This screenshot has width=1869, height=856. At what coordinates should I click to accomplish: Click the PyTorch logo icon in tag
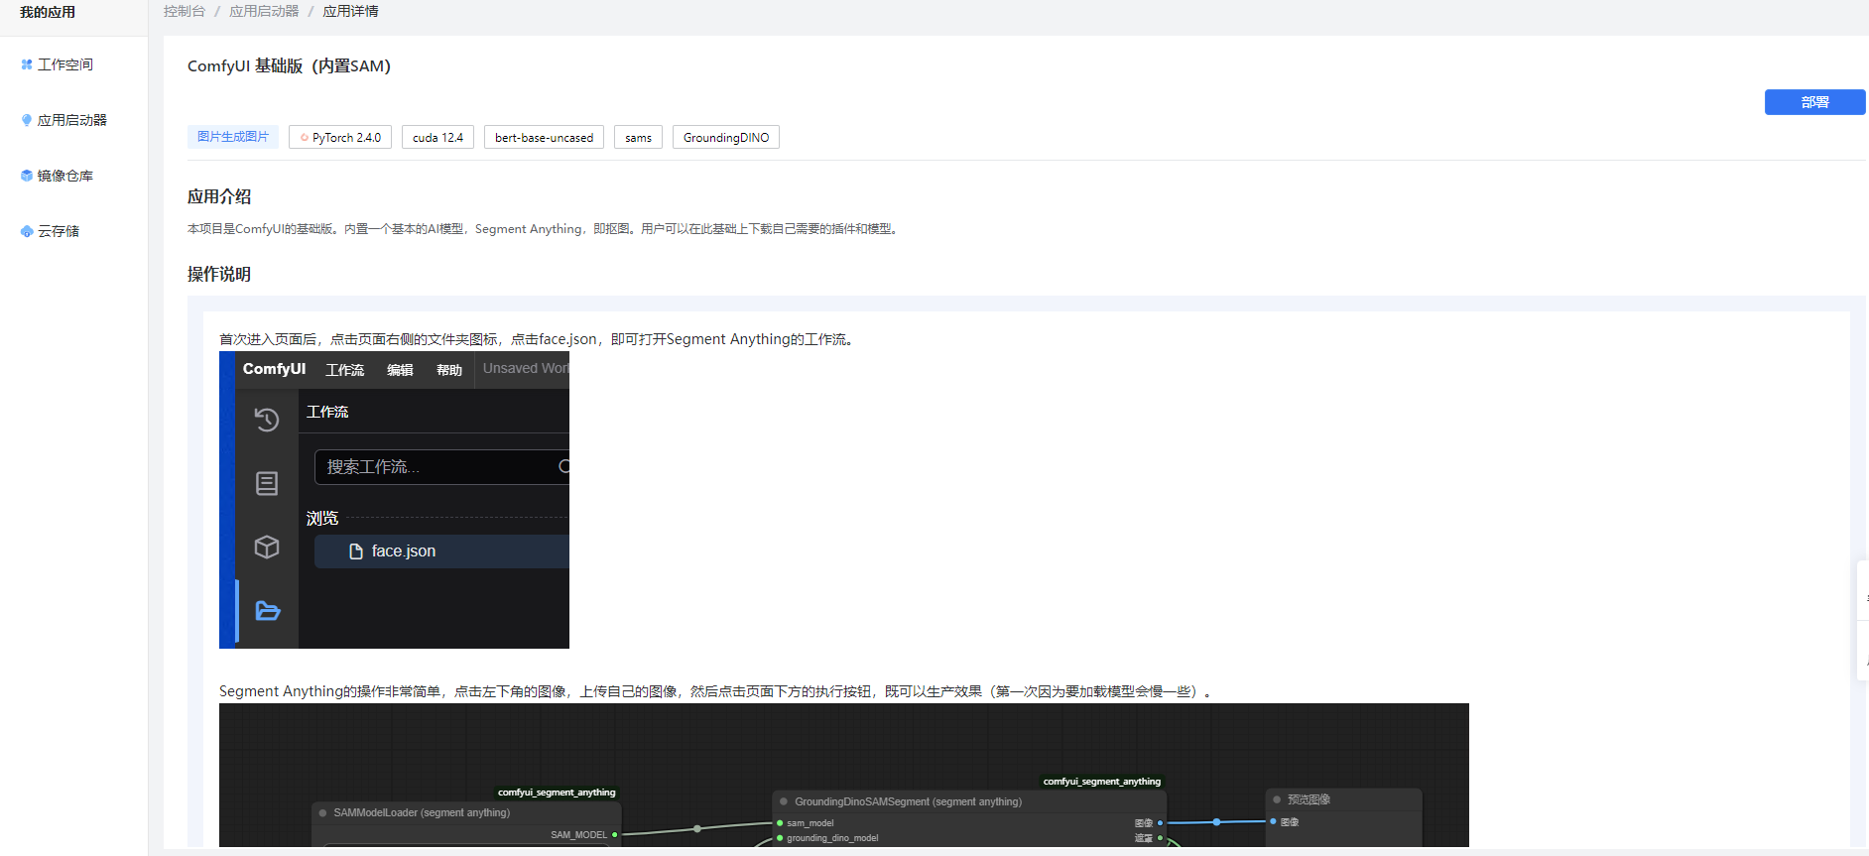(x=305, y=138)
